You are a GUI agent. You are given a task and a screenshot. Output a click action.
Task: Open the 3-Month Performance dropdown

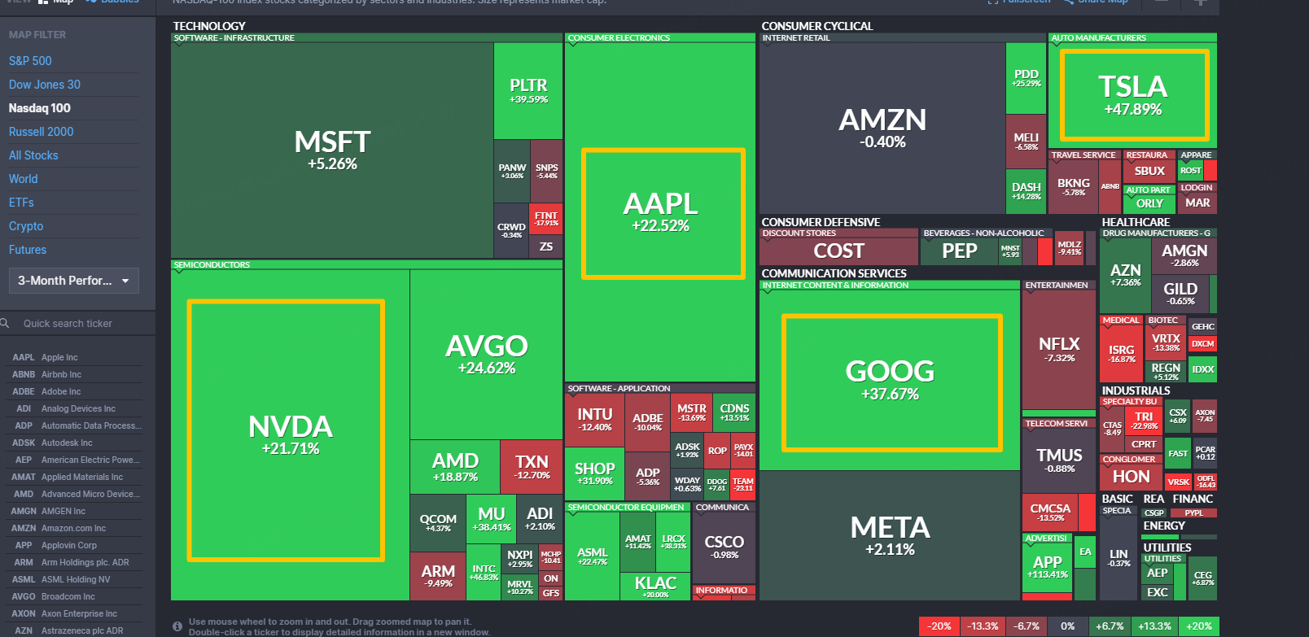pos(73,281)
